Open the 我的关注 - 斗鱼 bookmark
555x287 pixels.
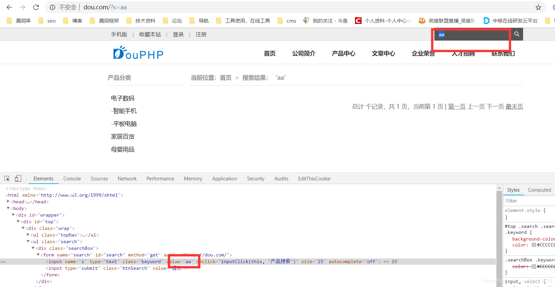(x=325, y=21)
